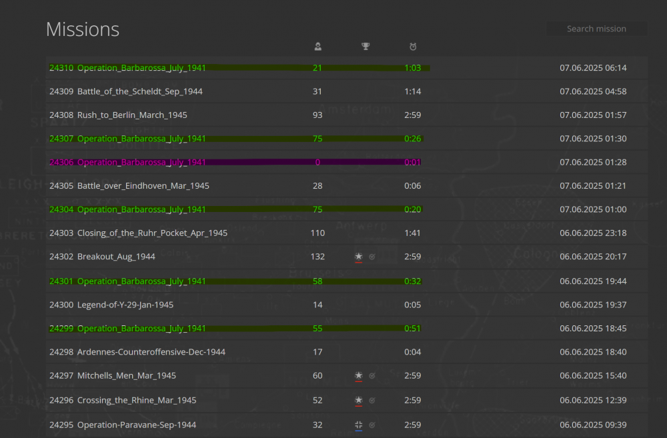Click the cross emblem icon on Operation-Paravane row
This screenshot has height=438, width=667.
[x=359, y=425]
